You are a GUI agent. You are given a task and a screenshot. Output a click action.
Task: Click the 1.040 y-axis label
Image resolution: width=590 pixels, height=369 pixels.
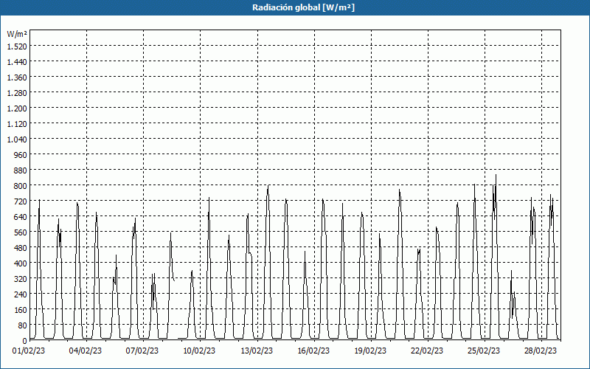point(17,139)
